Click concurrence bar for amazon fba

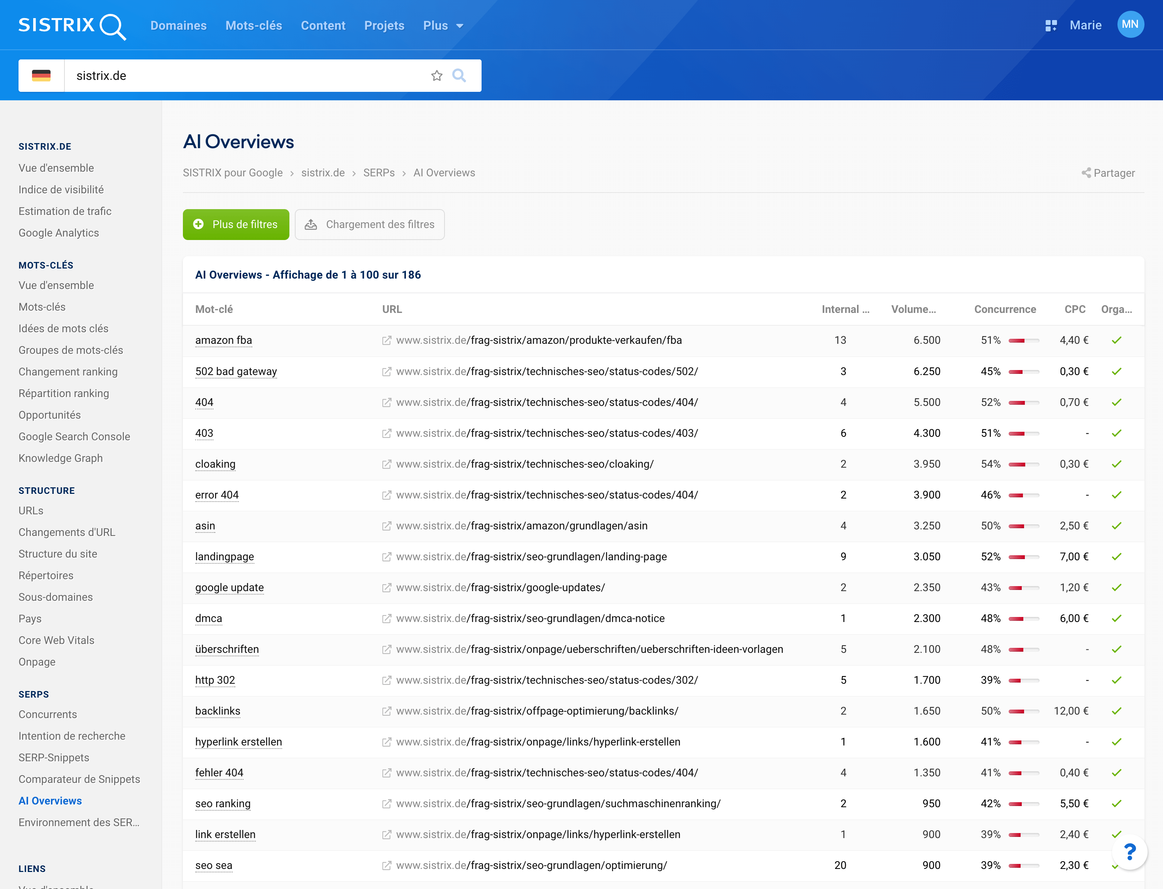[1023, 341]
